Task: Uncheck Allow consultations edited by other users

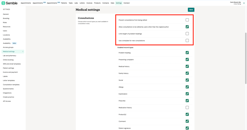Action: pyautogui.click(x=187, y=27)
